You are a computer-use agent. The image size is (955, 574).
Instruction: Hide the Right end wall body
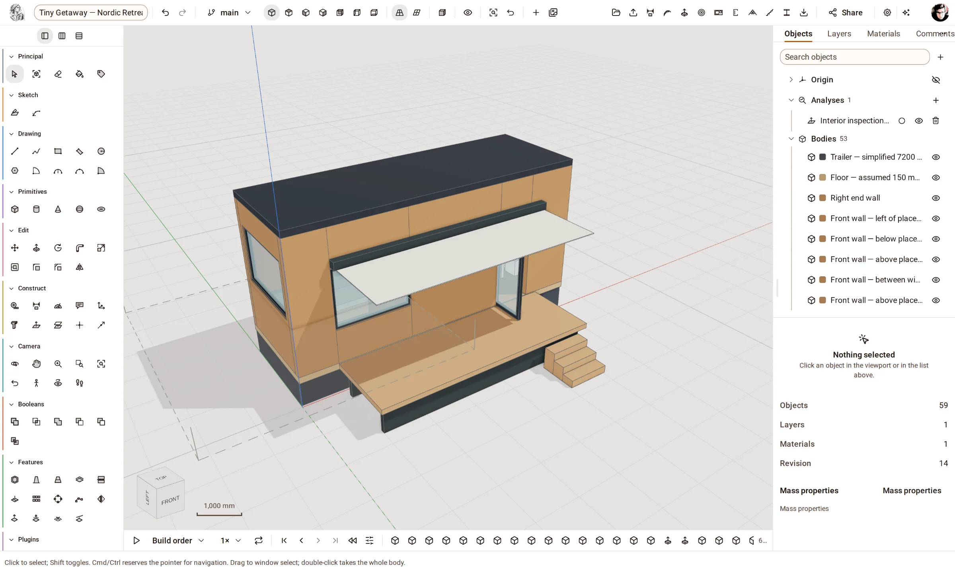(936, 198)
